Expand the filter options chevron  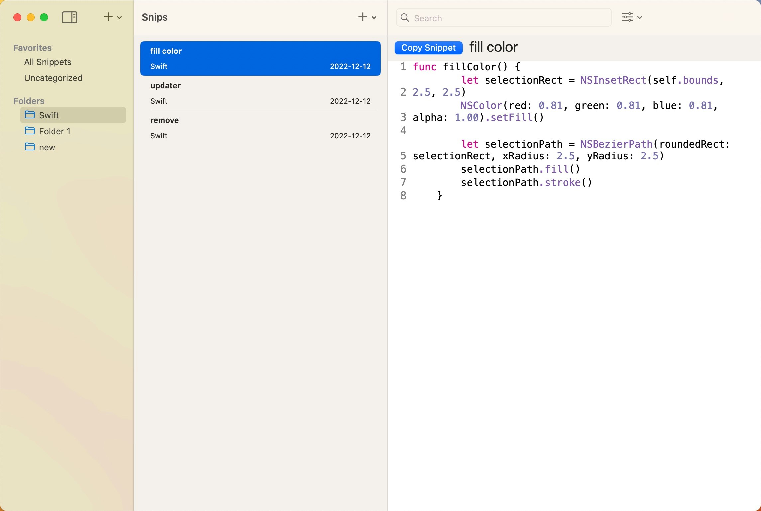(x=640, y=18)
